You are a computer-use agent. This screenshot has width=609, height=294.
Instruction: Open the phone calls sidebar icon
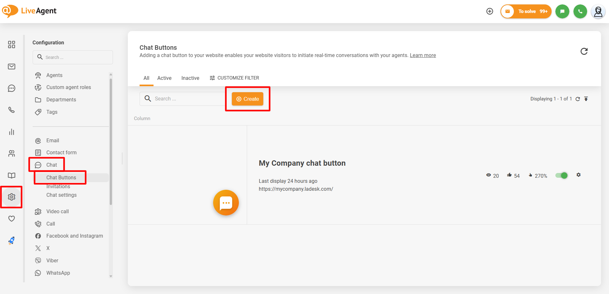click(11, 110)
